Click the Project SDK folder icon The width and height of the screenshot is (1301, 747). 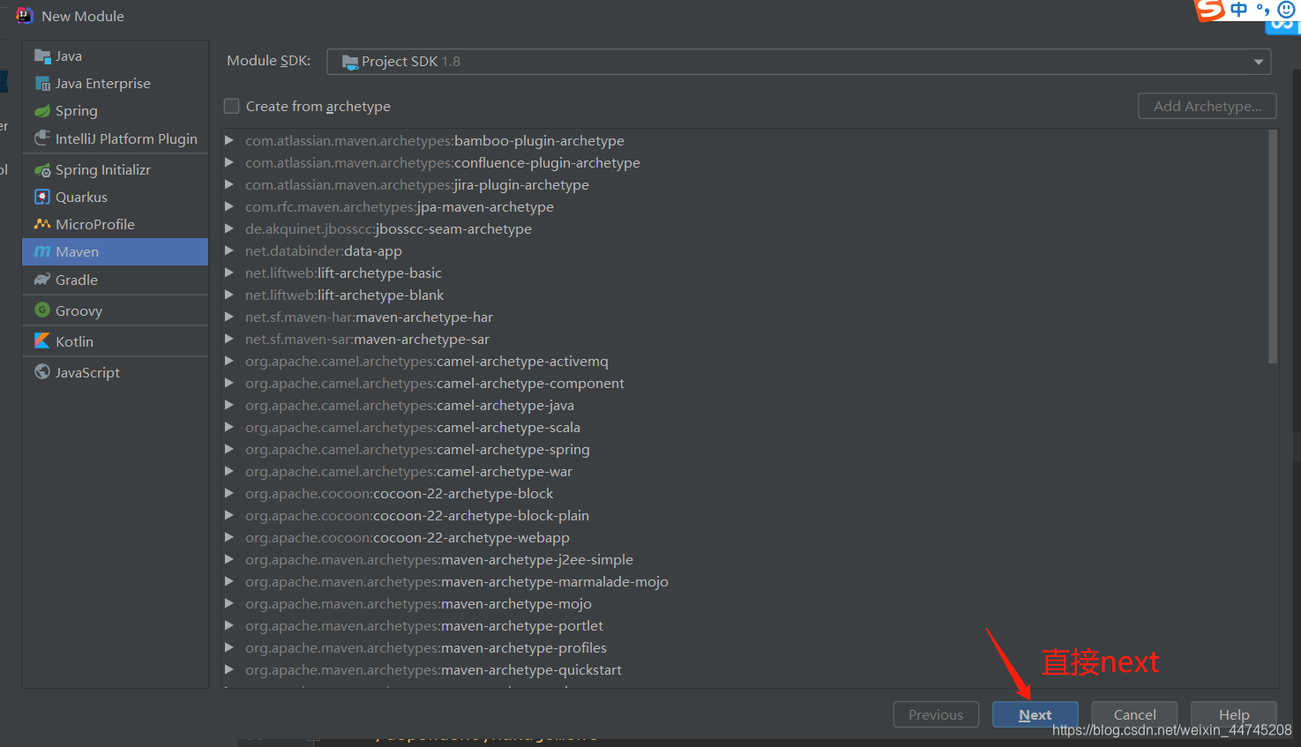click(350, 62)
